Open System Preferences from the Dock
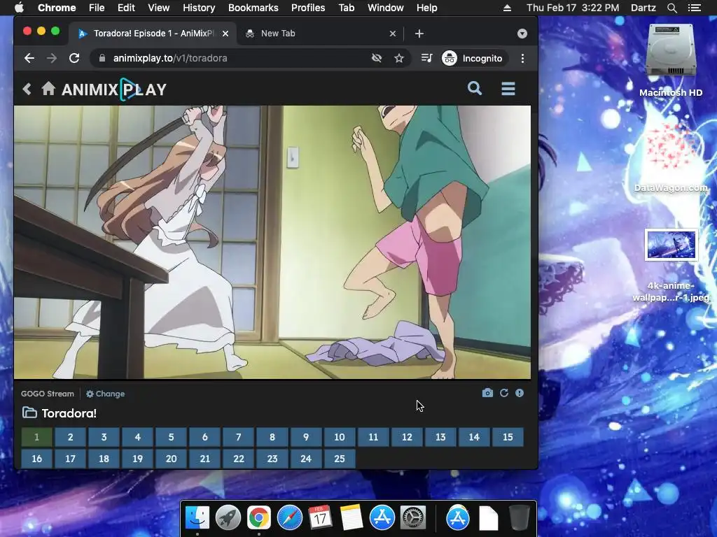Screen dimensions: 717x537 click(413, 518)
